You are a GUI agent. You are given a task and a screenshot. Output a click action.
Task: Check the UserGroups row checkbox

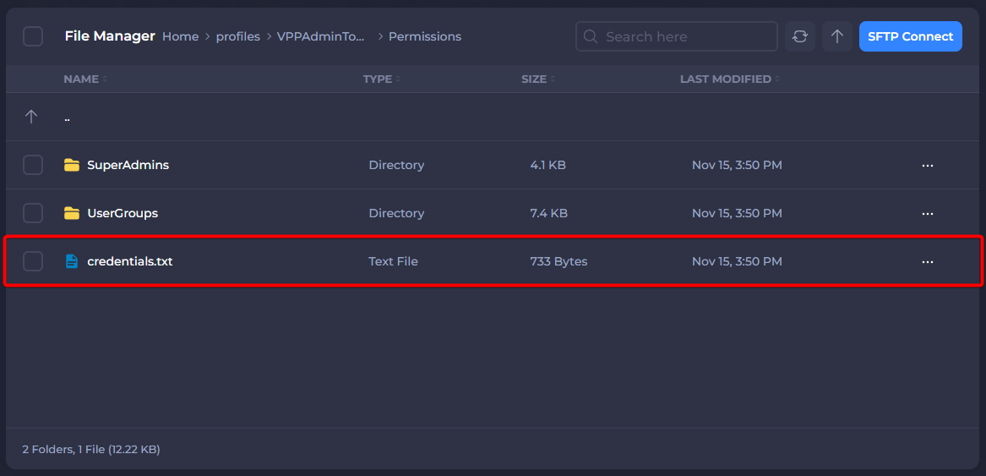tap(33, 213)
